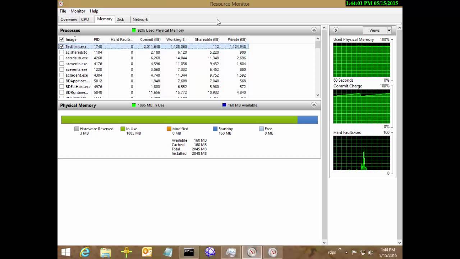Image resolution: width=460 pixels, height=259 pixels.
Task: Click the rdps taskbar toolbar label
Action: tap(332, 253)
